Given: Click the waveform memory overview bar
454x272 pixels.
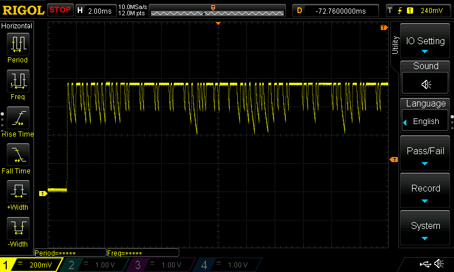Looking at the screenshot, I should pyautogui.click(x=217, y=11).
